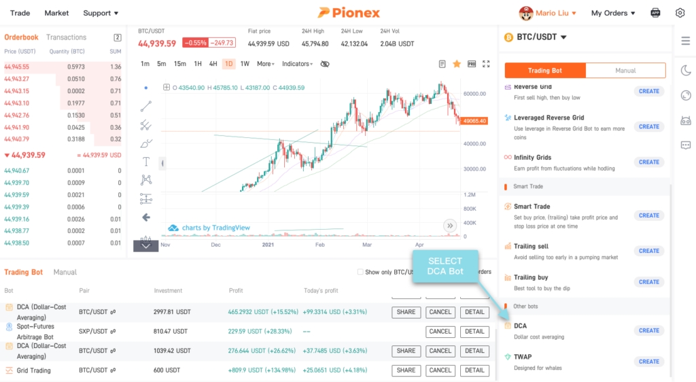Viewport: 696px width, 382px height.
Task: Open the chat message sidebar icon
Action: click(685, 145)
